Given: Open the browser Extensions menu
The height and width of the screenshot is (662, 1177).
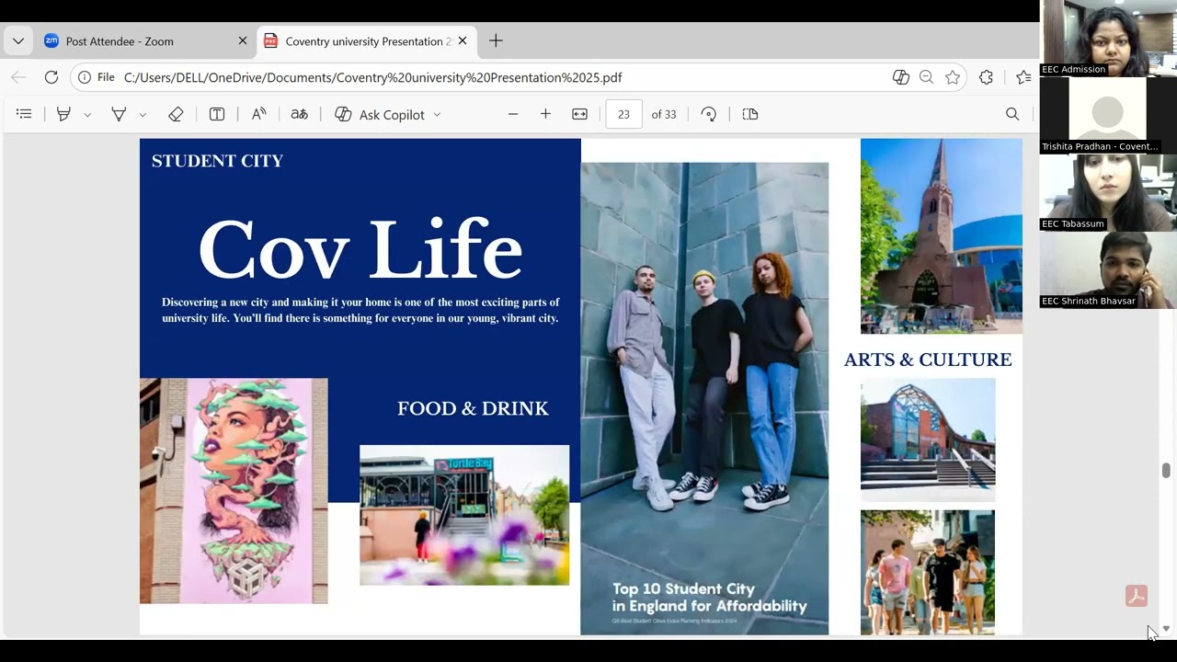Looking at the screenshot, I should pos(987,77).
